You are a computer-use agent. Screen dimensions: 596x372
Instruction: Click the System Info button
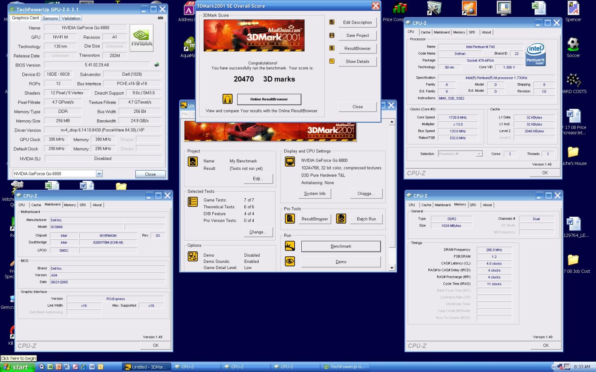click(315, 193)
